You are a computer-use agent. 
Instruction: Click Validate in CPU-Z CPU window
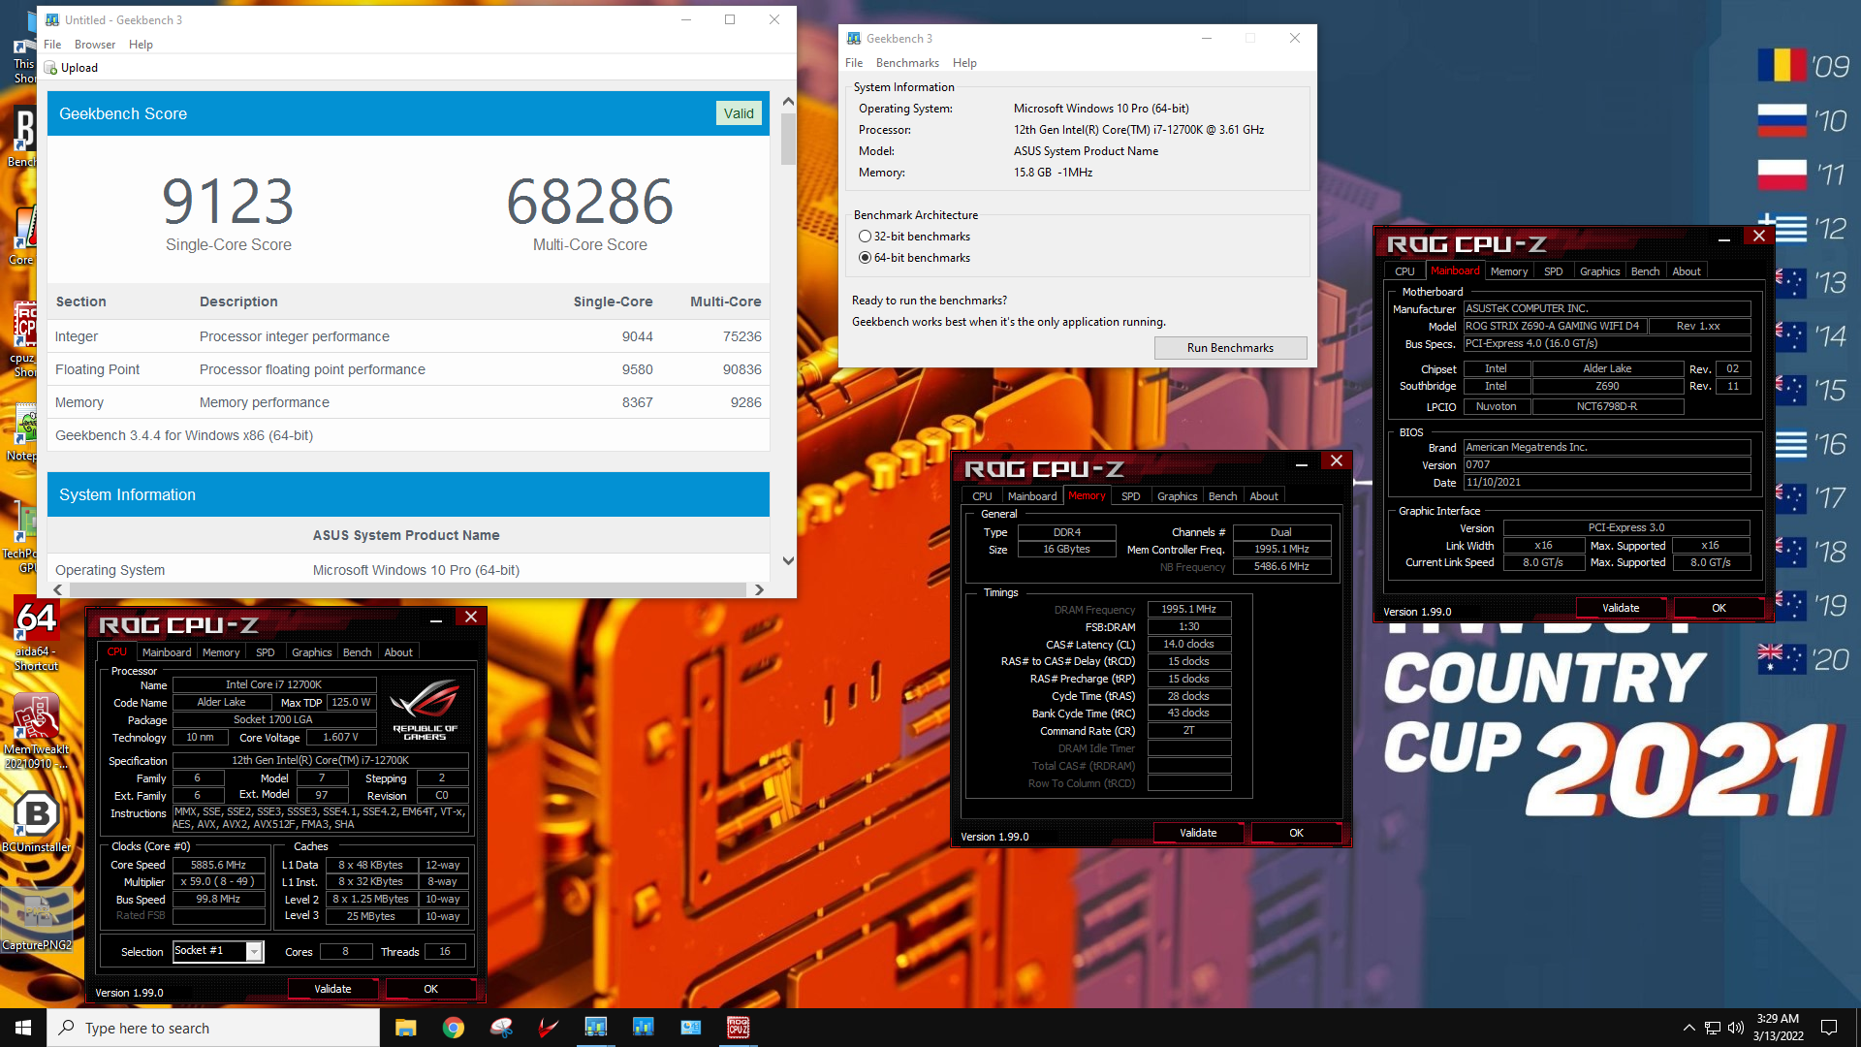point(332,989)
